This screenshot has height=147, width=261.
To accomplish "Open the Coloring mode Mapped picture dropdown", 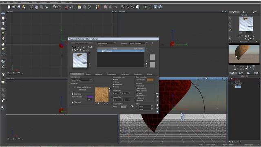I will coord(81,80).
